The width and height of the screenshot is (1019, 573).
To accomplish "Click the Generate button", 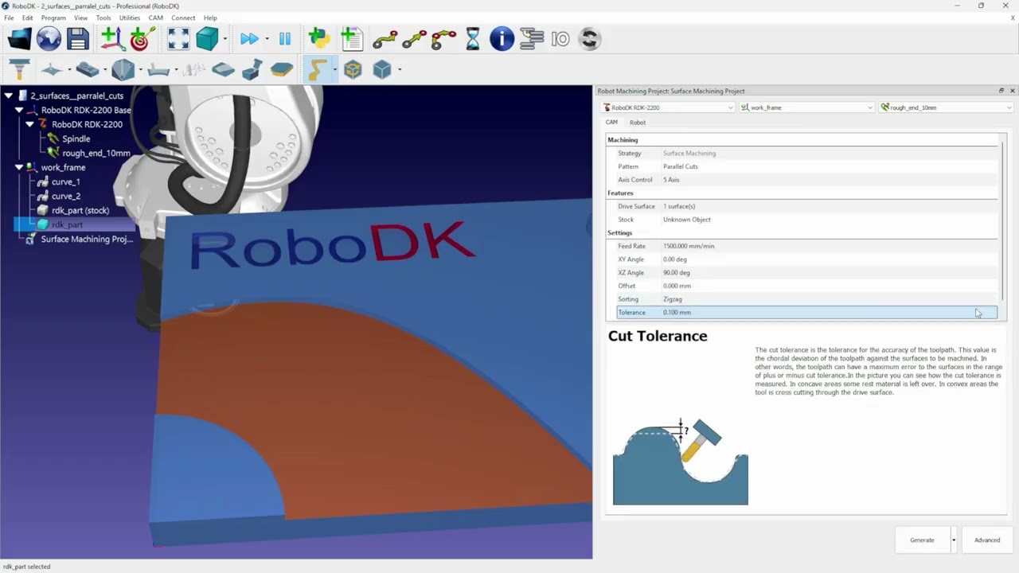I will tap(922, 540).
